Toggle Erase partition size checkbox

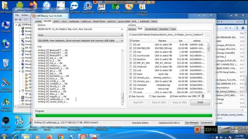[171, 96]
